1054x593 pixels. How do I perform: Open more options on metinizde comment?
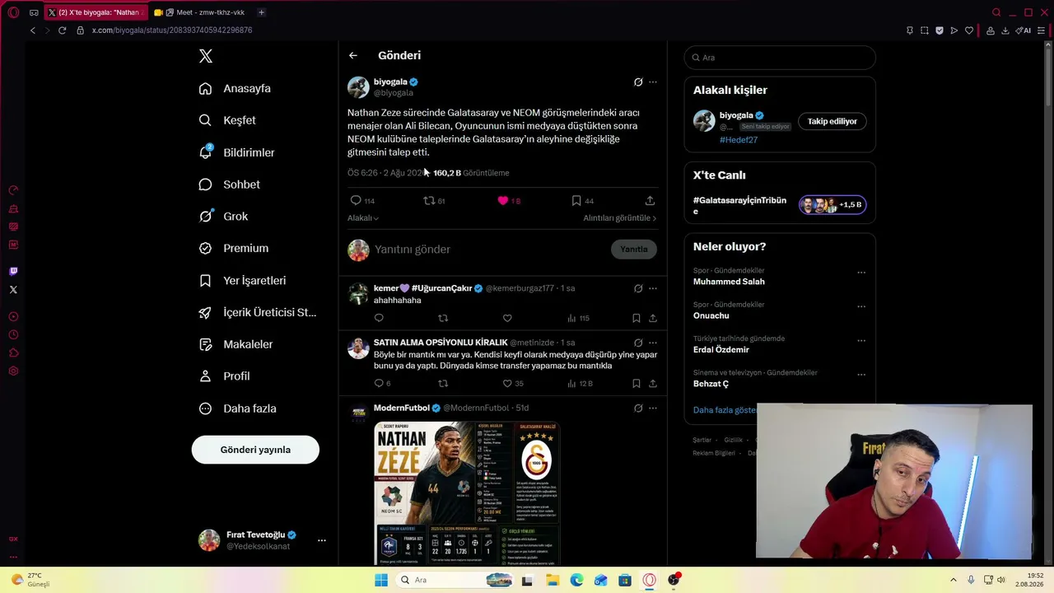click(x=653, y=343)
